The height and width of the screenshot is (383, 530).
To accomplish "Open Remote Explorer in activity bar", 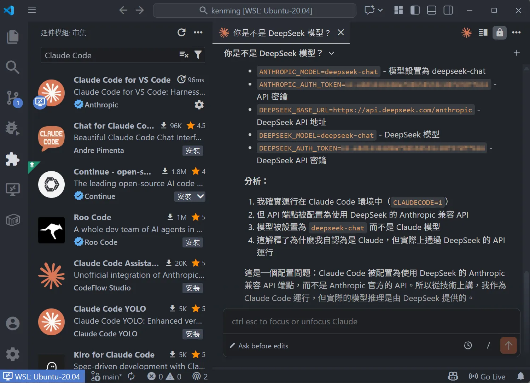I will click(13, 189).
